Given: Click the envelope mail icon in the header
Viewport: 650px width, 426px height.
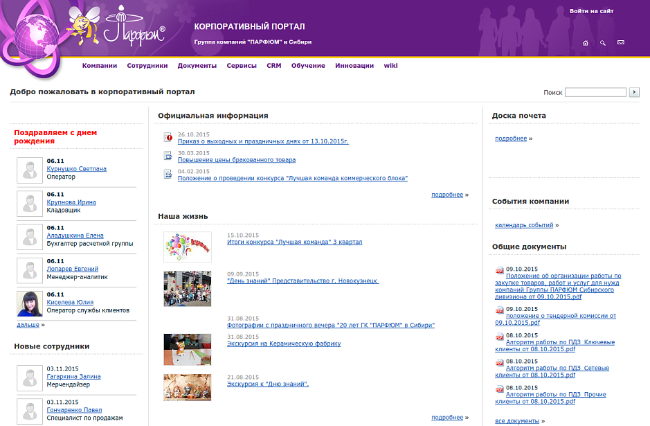Looking at the screenshot, I should (x=620, y=42).
